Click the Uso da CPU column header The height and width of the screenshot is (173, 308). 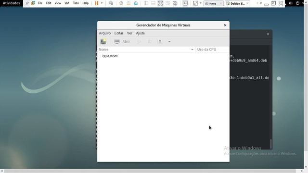pos(212,49)
